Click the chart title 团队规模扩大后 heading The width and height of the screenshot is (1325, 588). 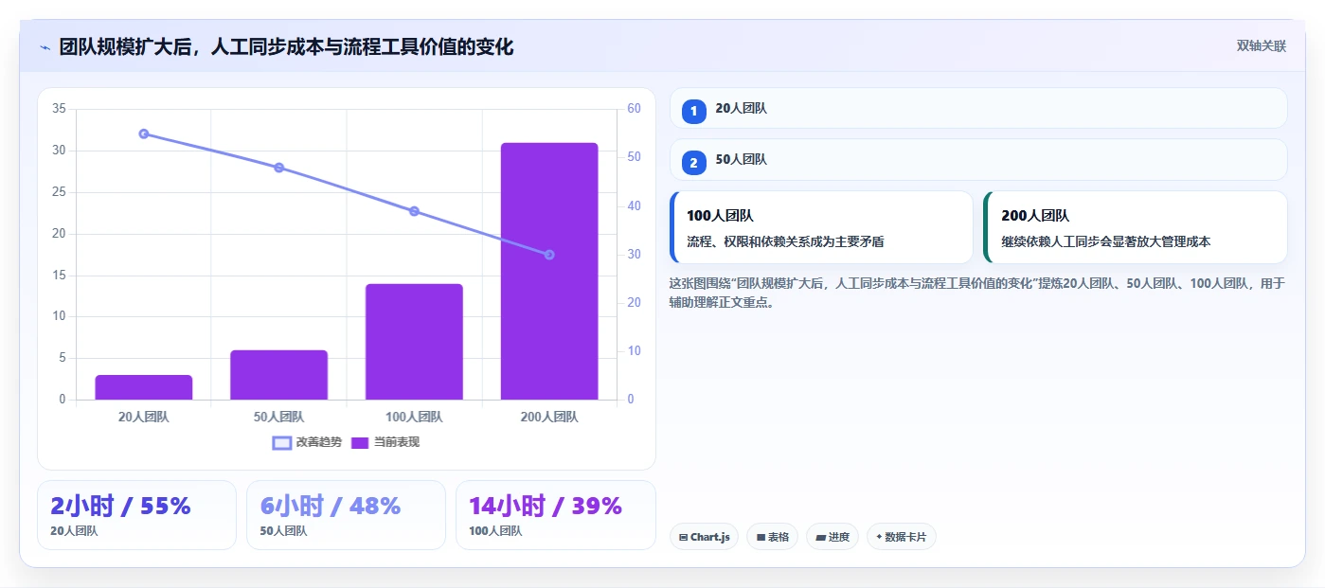pyautogui.click(x=286, y=46)
